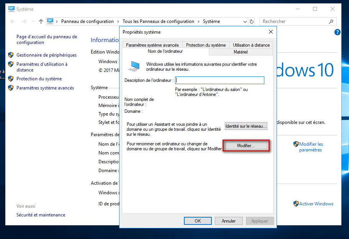Open Sécurité et maintenance link

click(x=41, y=215)
